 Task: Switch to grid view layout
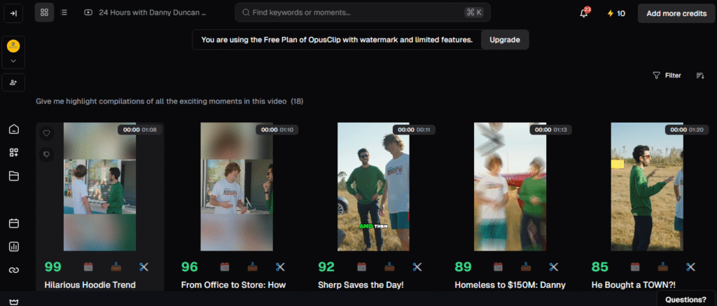click(44, 13)
